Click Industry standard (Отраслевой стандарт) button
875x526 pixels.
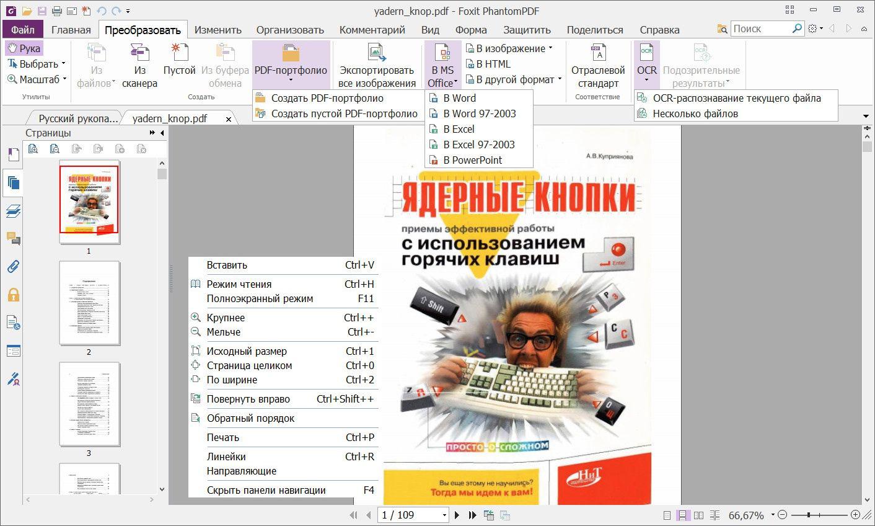pos(598,67)
